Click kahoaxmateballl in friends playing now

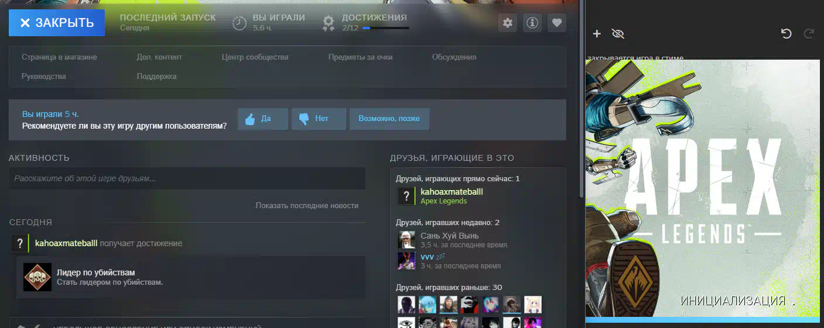tap(452, 192)
